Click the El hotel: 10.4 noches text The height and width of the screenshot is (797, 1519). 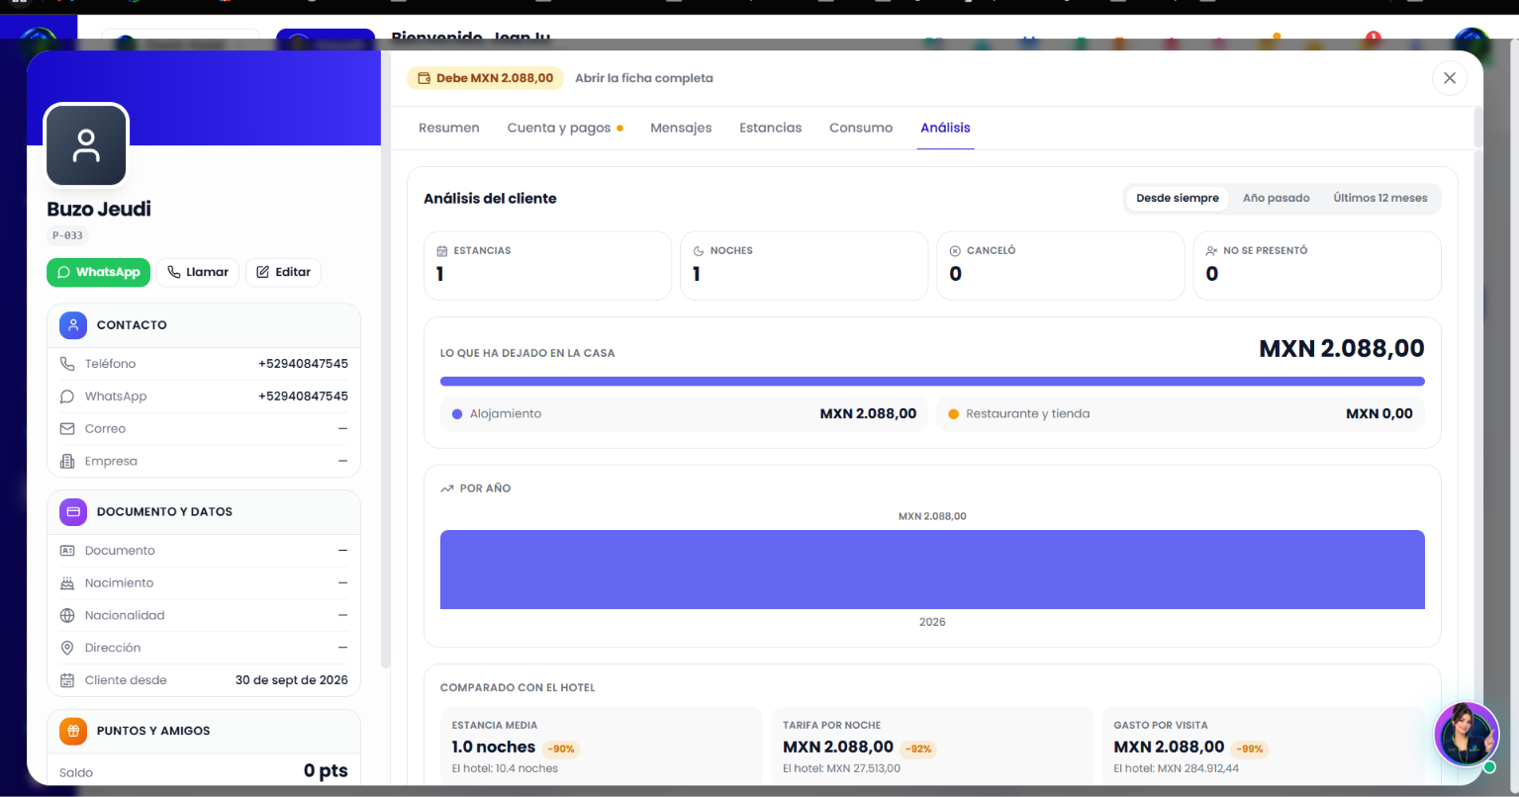pyautogui.click(x=505, y=768)
